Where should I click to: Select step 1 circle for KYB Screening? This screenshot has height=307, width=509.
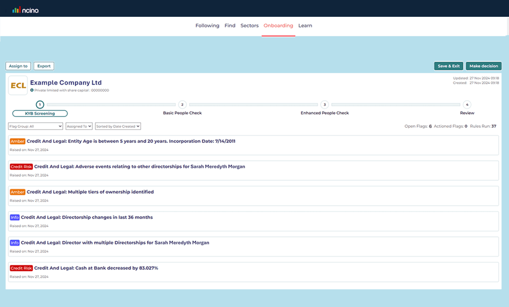click(x=40, y=104)
